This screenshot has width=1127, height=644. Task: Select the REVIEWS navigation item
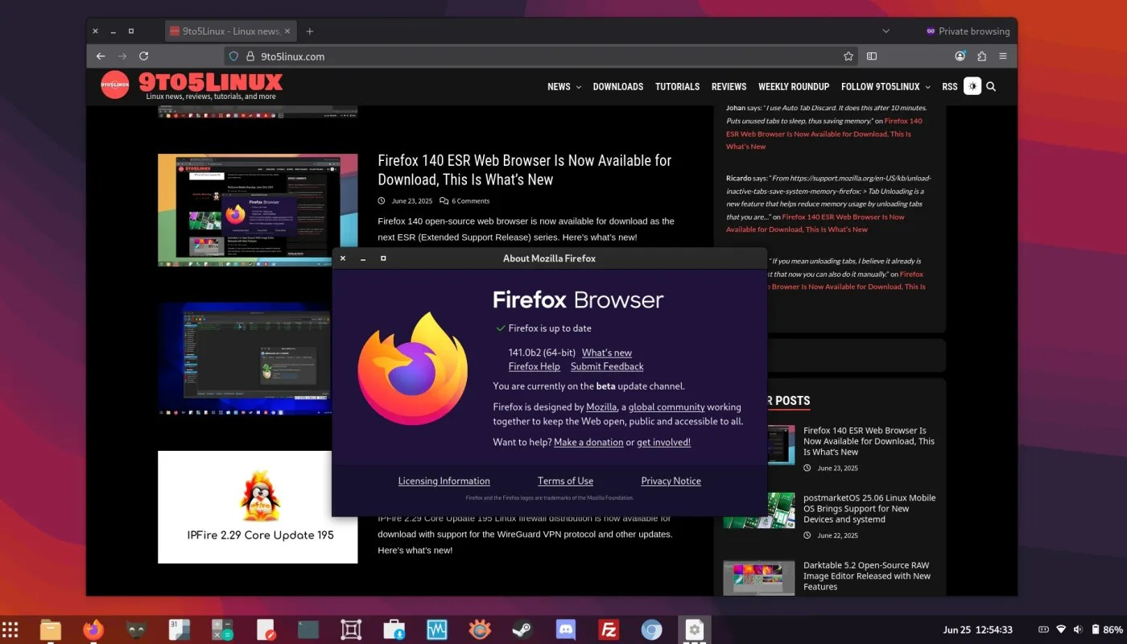point(729,86)
